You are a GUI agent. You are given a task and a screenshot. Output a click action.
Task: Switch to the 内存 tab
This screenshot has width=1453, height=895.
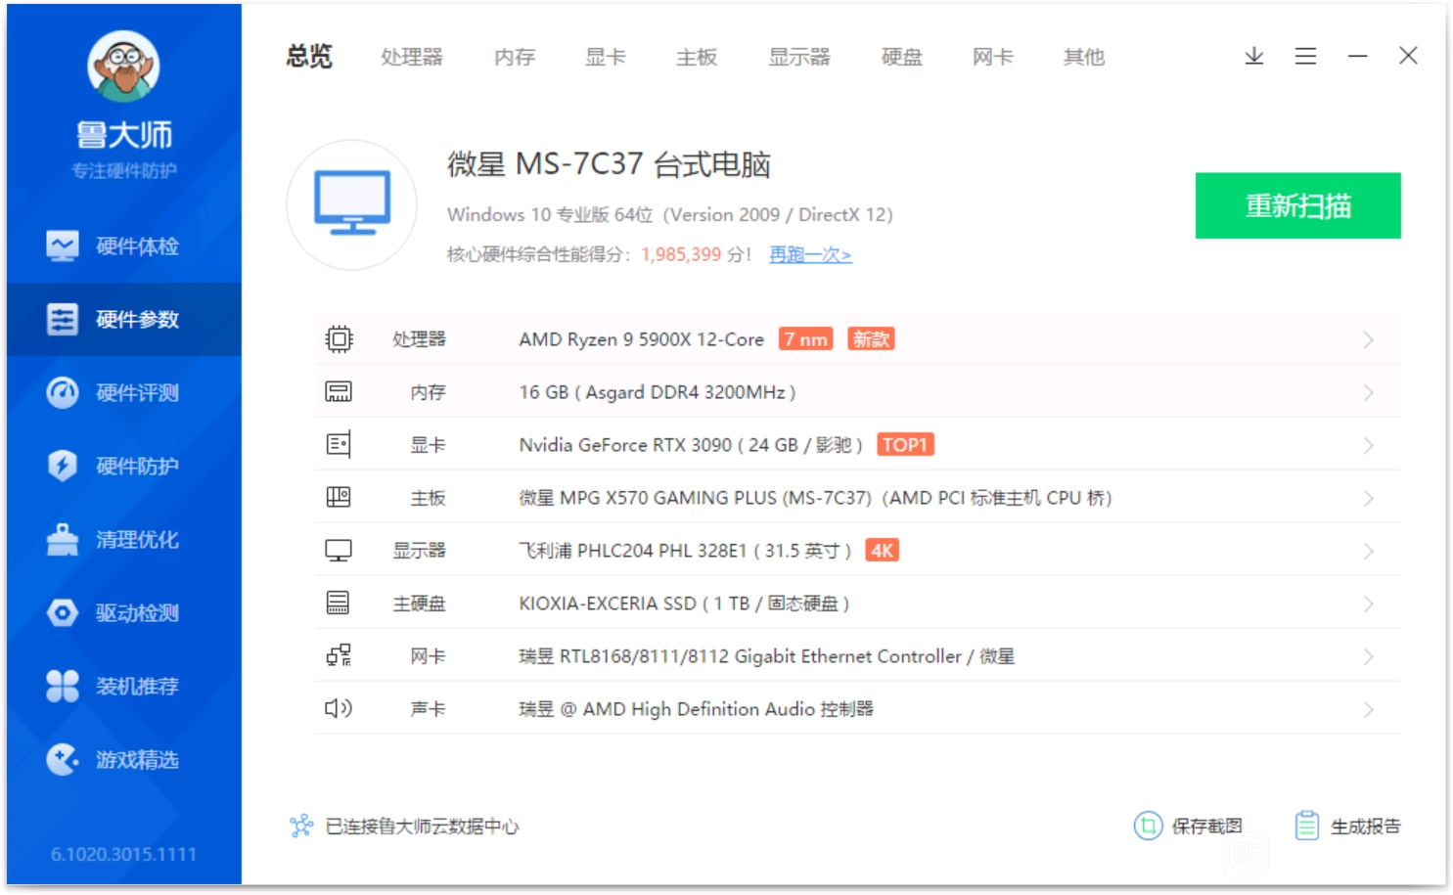click(x=515, y=57)
